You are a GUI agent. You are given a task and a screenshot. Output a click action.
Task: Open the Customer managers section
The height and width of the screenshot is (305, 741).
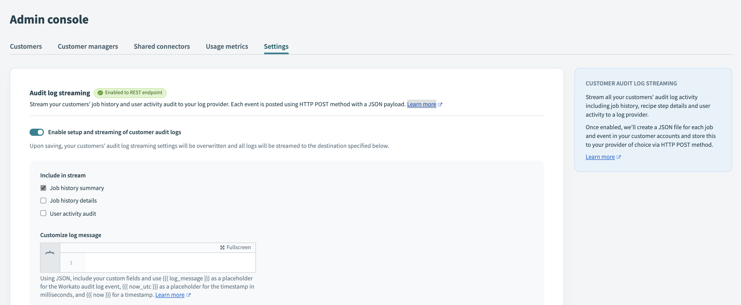87,46
